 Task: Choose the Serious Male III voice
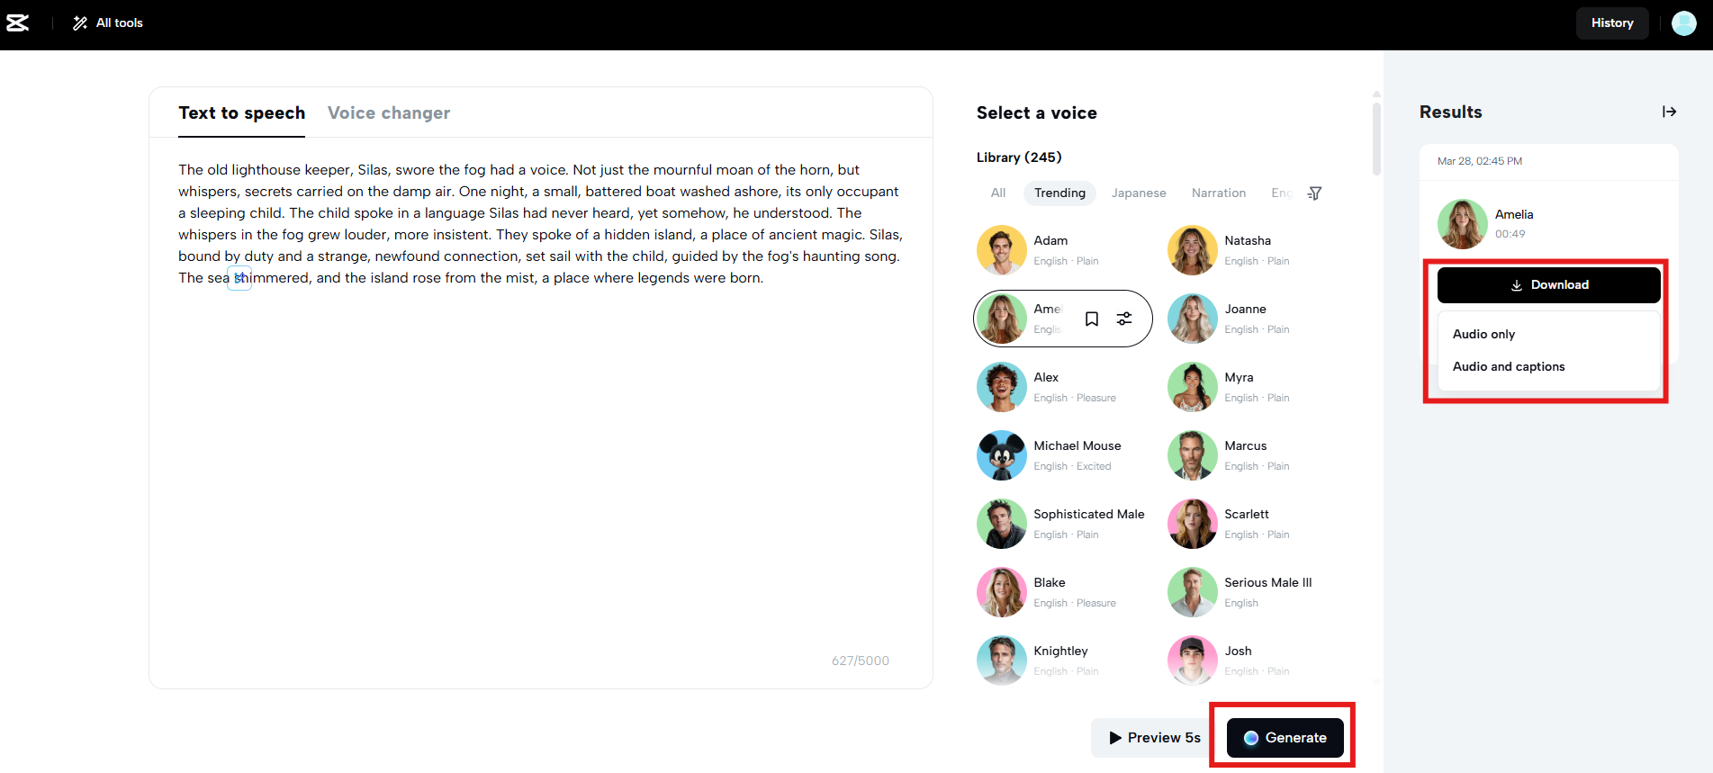(x=1253, y=592)
